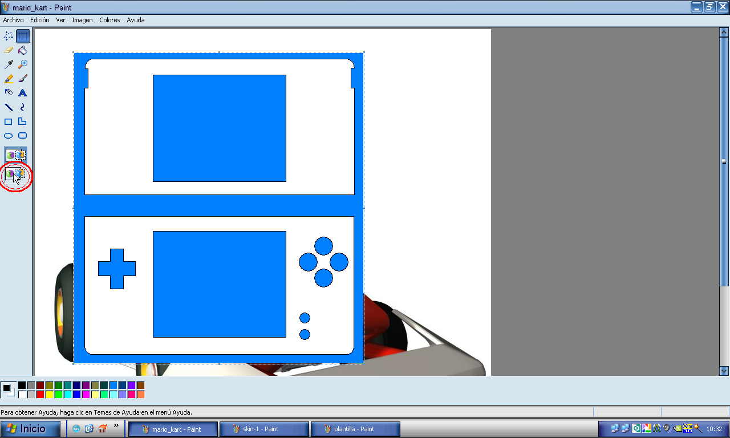Click the speaker volume tray icon

(666, 429)
